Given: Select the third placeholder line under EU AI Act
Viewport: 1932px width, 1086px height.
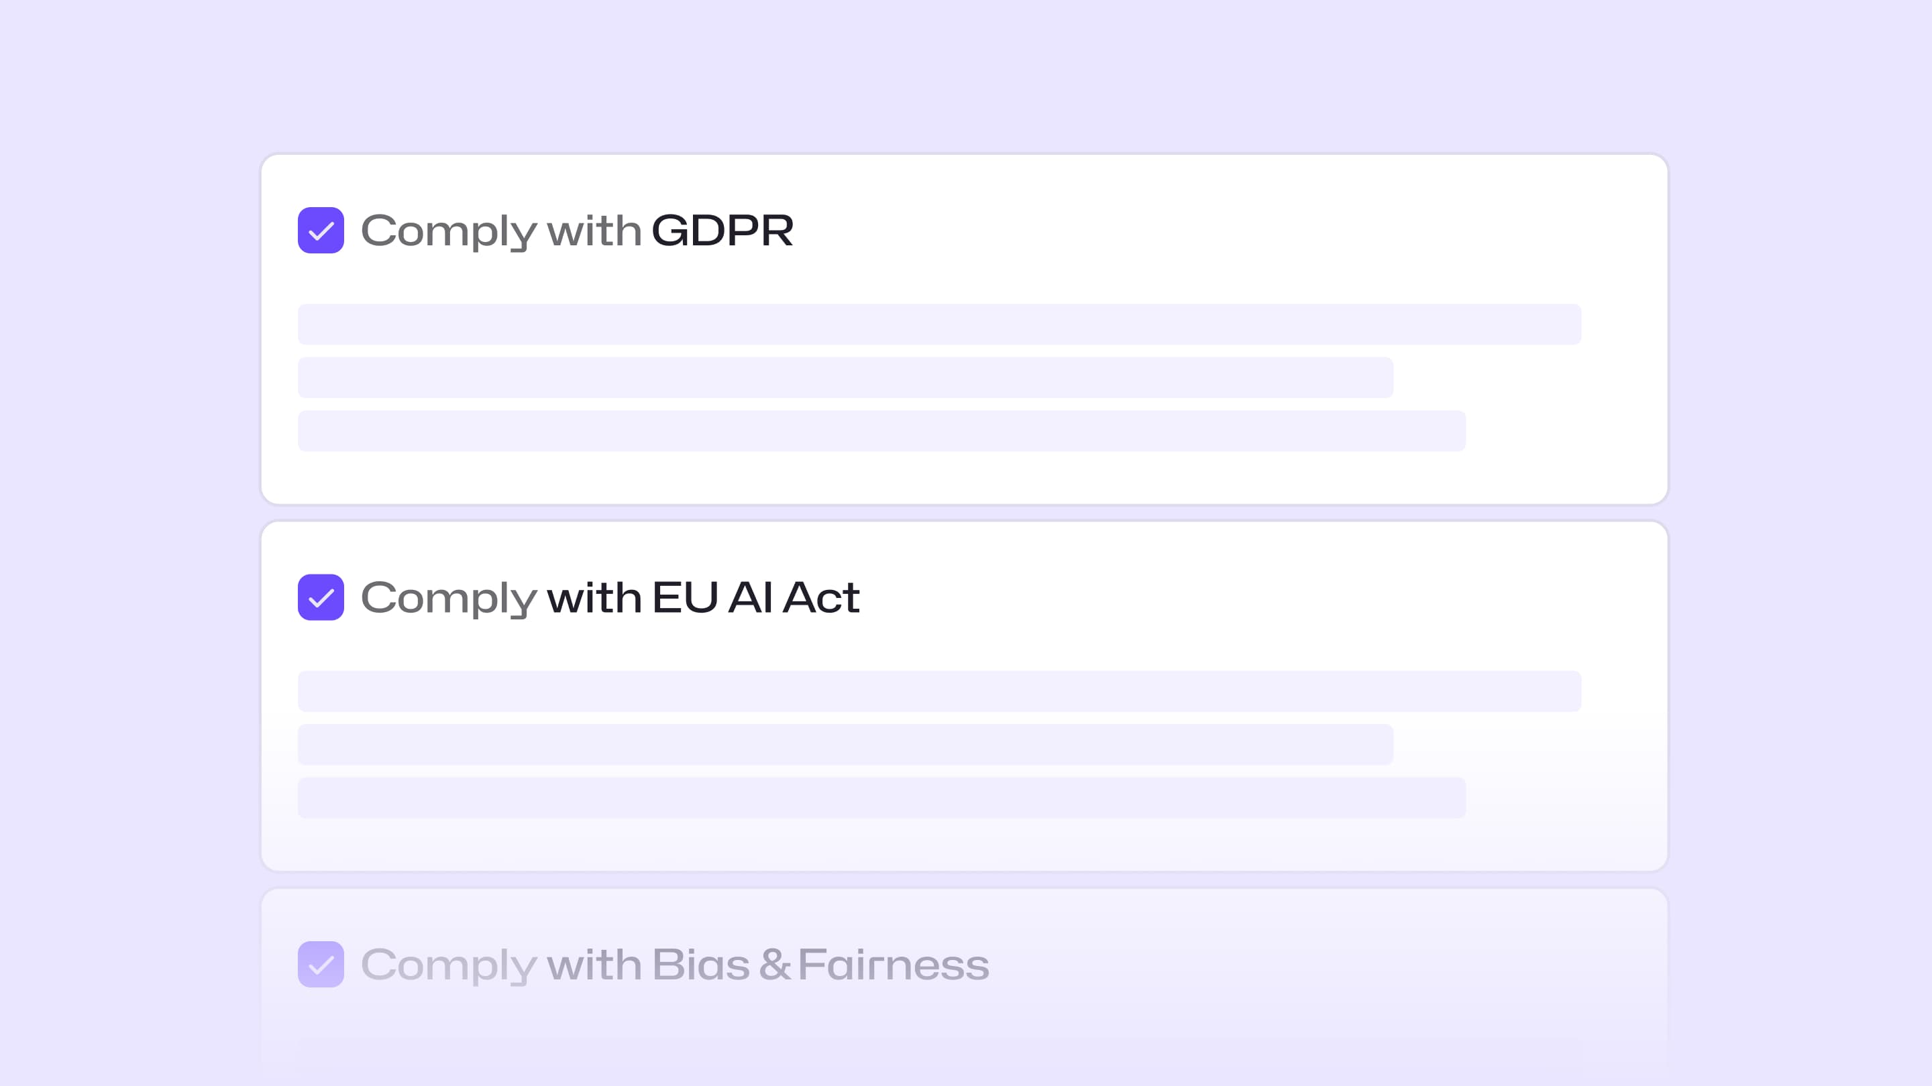Looking at the screenshot, I should tap(881, 798).
